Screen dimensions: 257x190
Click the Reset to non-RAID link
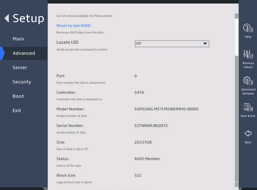[73, 26]
